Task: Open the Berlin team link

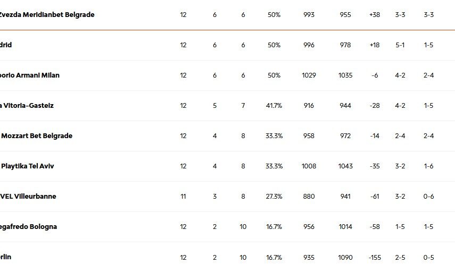Action: click(6, 257)
